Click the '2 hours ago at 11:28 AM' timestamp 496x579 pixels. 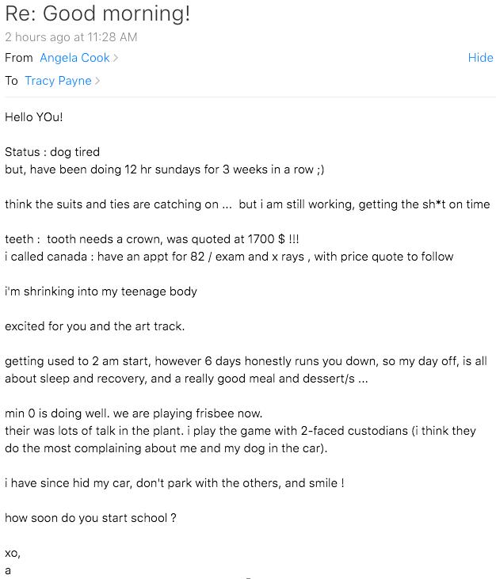pos(71,37)
